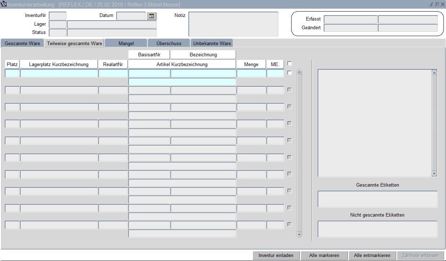
Task: Click the BasisartNr column header
Action: point(149,55)
